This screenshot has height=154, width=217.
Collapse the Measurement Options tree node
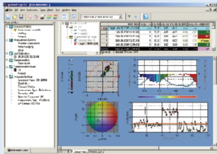pyautogui.click(x=7, y=40)
